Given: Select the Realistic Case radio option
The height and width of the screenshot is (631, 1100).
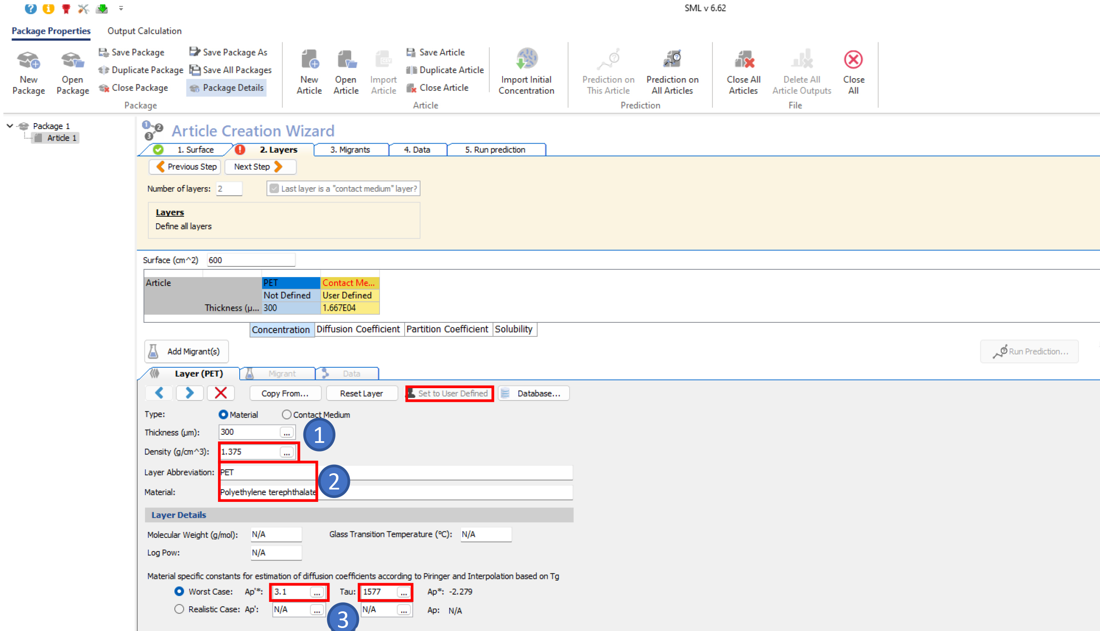Looking at the screenshot, I should [179, 609].
